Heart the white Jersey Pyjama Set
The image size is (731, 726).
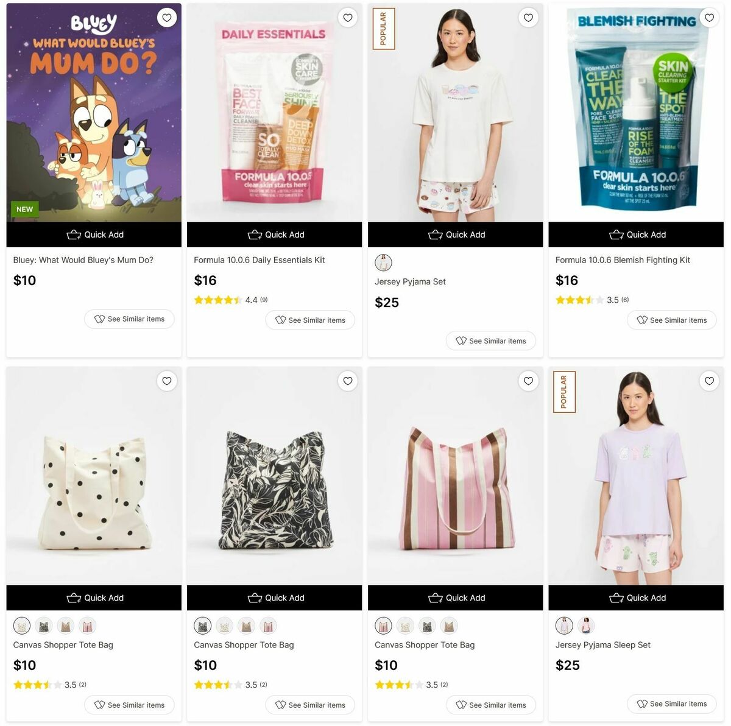pos(529,18)
